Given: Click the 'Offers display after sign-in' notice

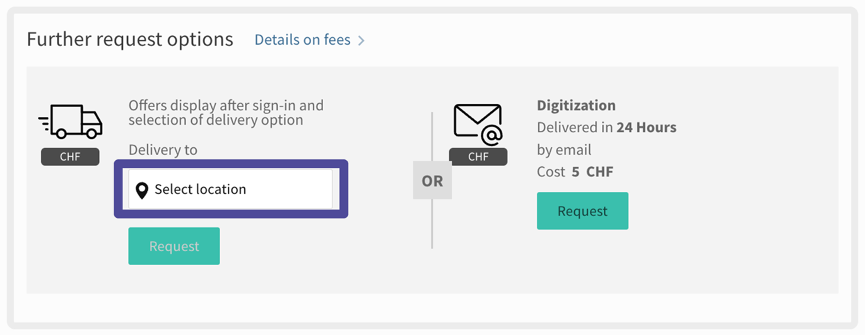Looking at the screenshot, I should [x=225, y=112].
